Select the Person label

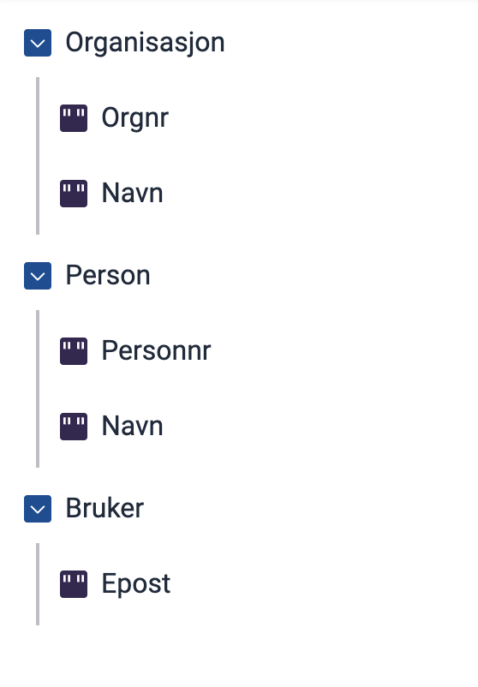tap(108, 276)
